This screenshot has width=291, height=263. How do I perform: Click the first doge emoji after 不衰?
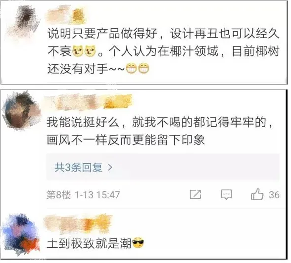click(x=78, y=51)
